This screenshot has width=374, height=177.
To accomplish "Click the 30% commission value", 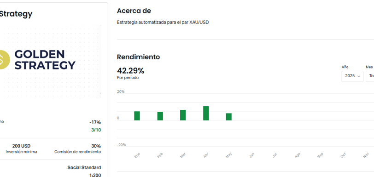I will 96,146.
